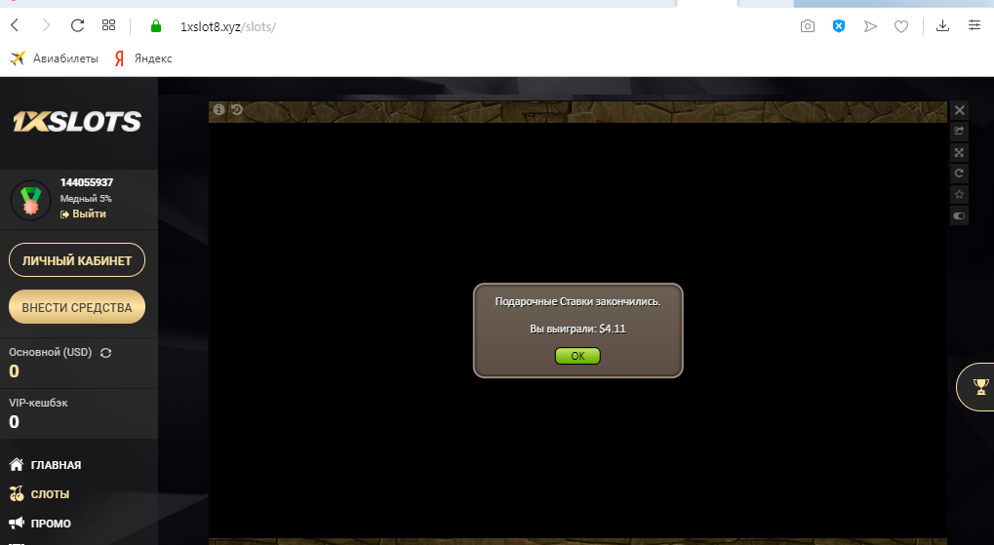Open the ПРОМО section
Image resolution: width=994 pixels, height=545 pixels.
[40, 524]
